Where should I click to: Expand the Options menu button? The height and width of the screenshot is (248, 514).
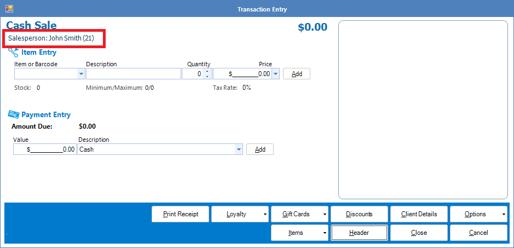click(x=478, y=214)
